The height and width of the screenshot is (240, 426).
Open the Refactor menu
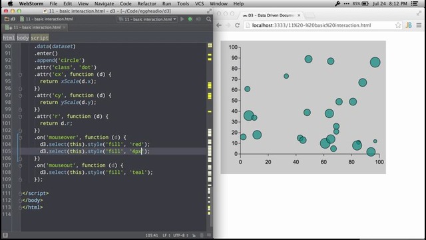[146, 3]
